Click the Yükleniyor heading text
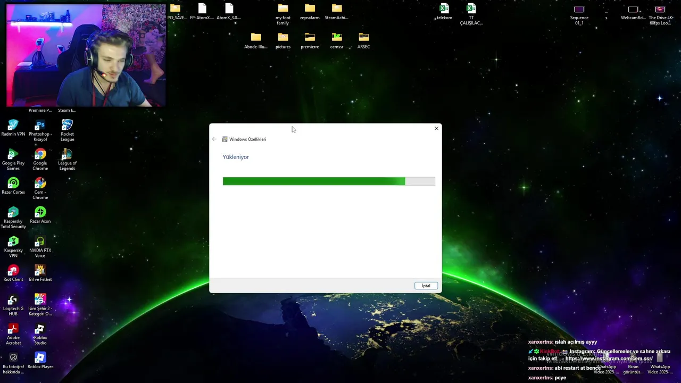The height and width of the screenshot is (383, 681). 236,157
